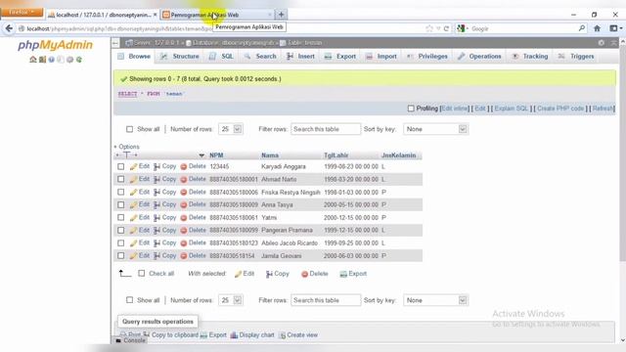
Task: Open the upper Sort by key dropdown
Action: [x=435, y=129]
